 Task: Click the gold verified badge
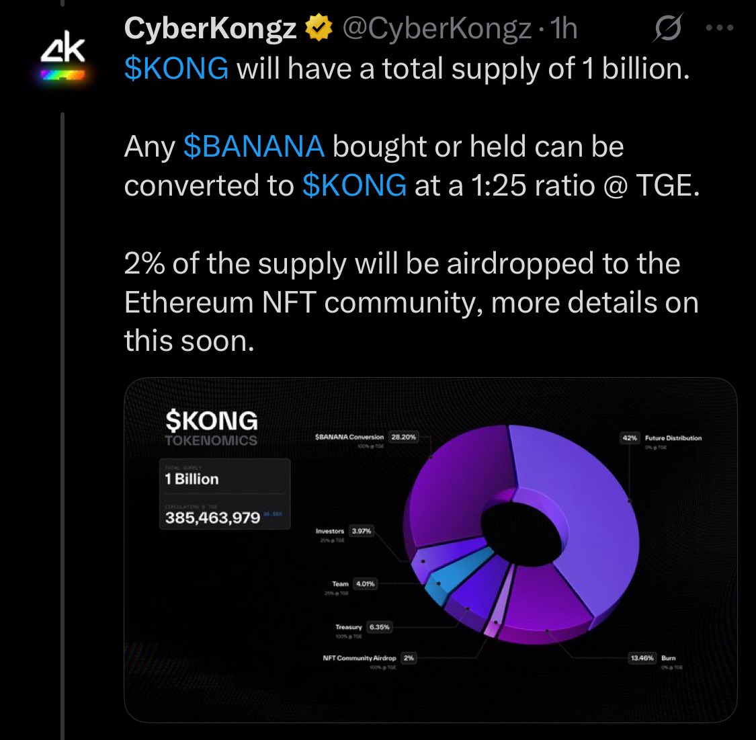coord(319,29)
